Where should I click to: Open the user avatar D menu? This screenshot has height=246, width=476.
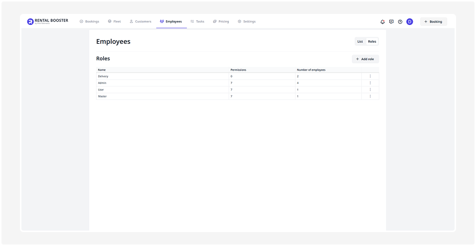(x=410, y=22)
